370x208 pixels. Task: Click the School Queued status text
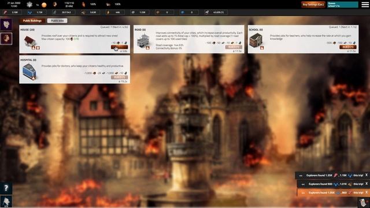[343, 27]
